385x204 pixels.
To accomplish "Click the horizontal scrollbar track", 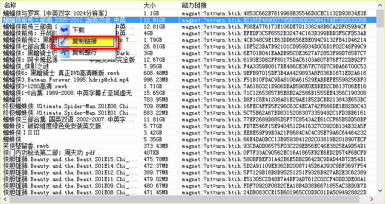I will pos(188,199).
